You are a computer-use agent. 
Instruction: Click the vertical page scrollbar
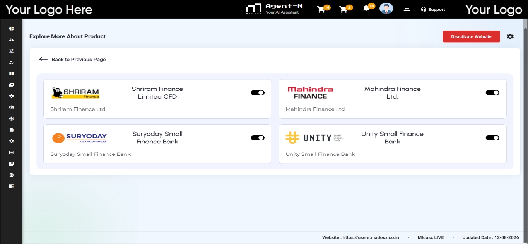click(525, 131)
